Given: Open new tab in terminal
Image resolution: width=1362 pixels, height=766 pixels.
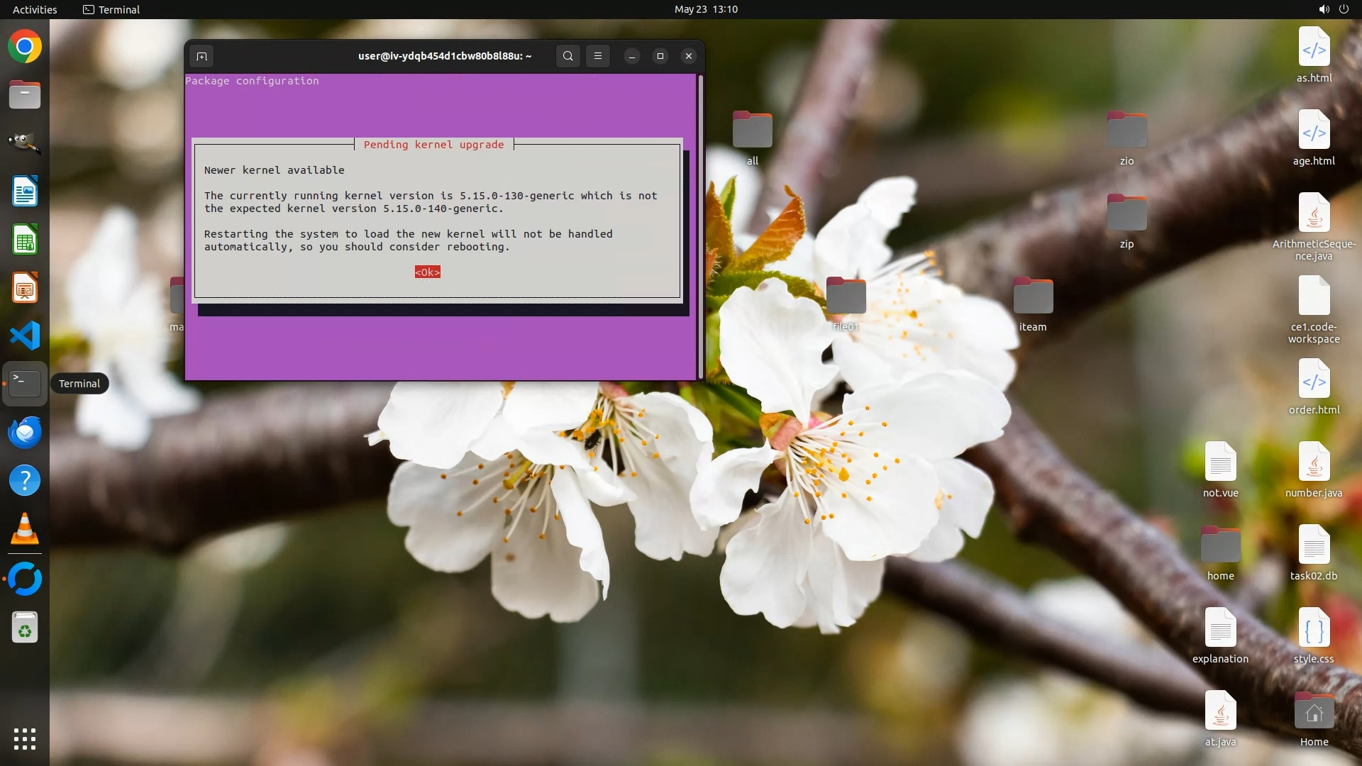Looking at the screenshot, I should (x=201, y=56).
